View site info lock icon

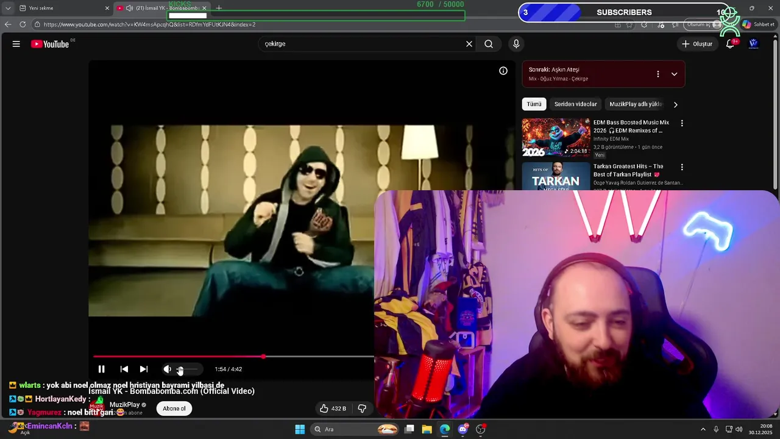[37, 24]
